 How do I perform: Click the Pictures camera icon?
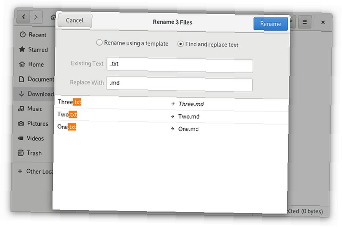[x=21, y=124]
